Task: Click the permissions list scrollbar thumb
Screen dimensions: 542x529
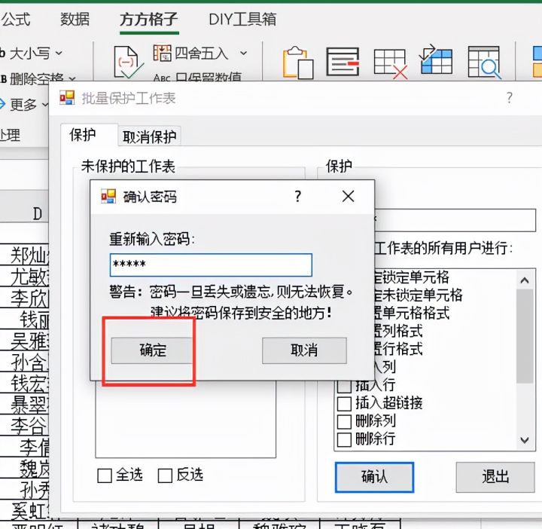Action: pos(525,336)
